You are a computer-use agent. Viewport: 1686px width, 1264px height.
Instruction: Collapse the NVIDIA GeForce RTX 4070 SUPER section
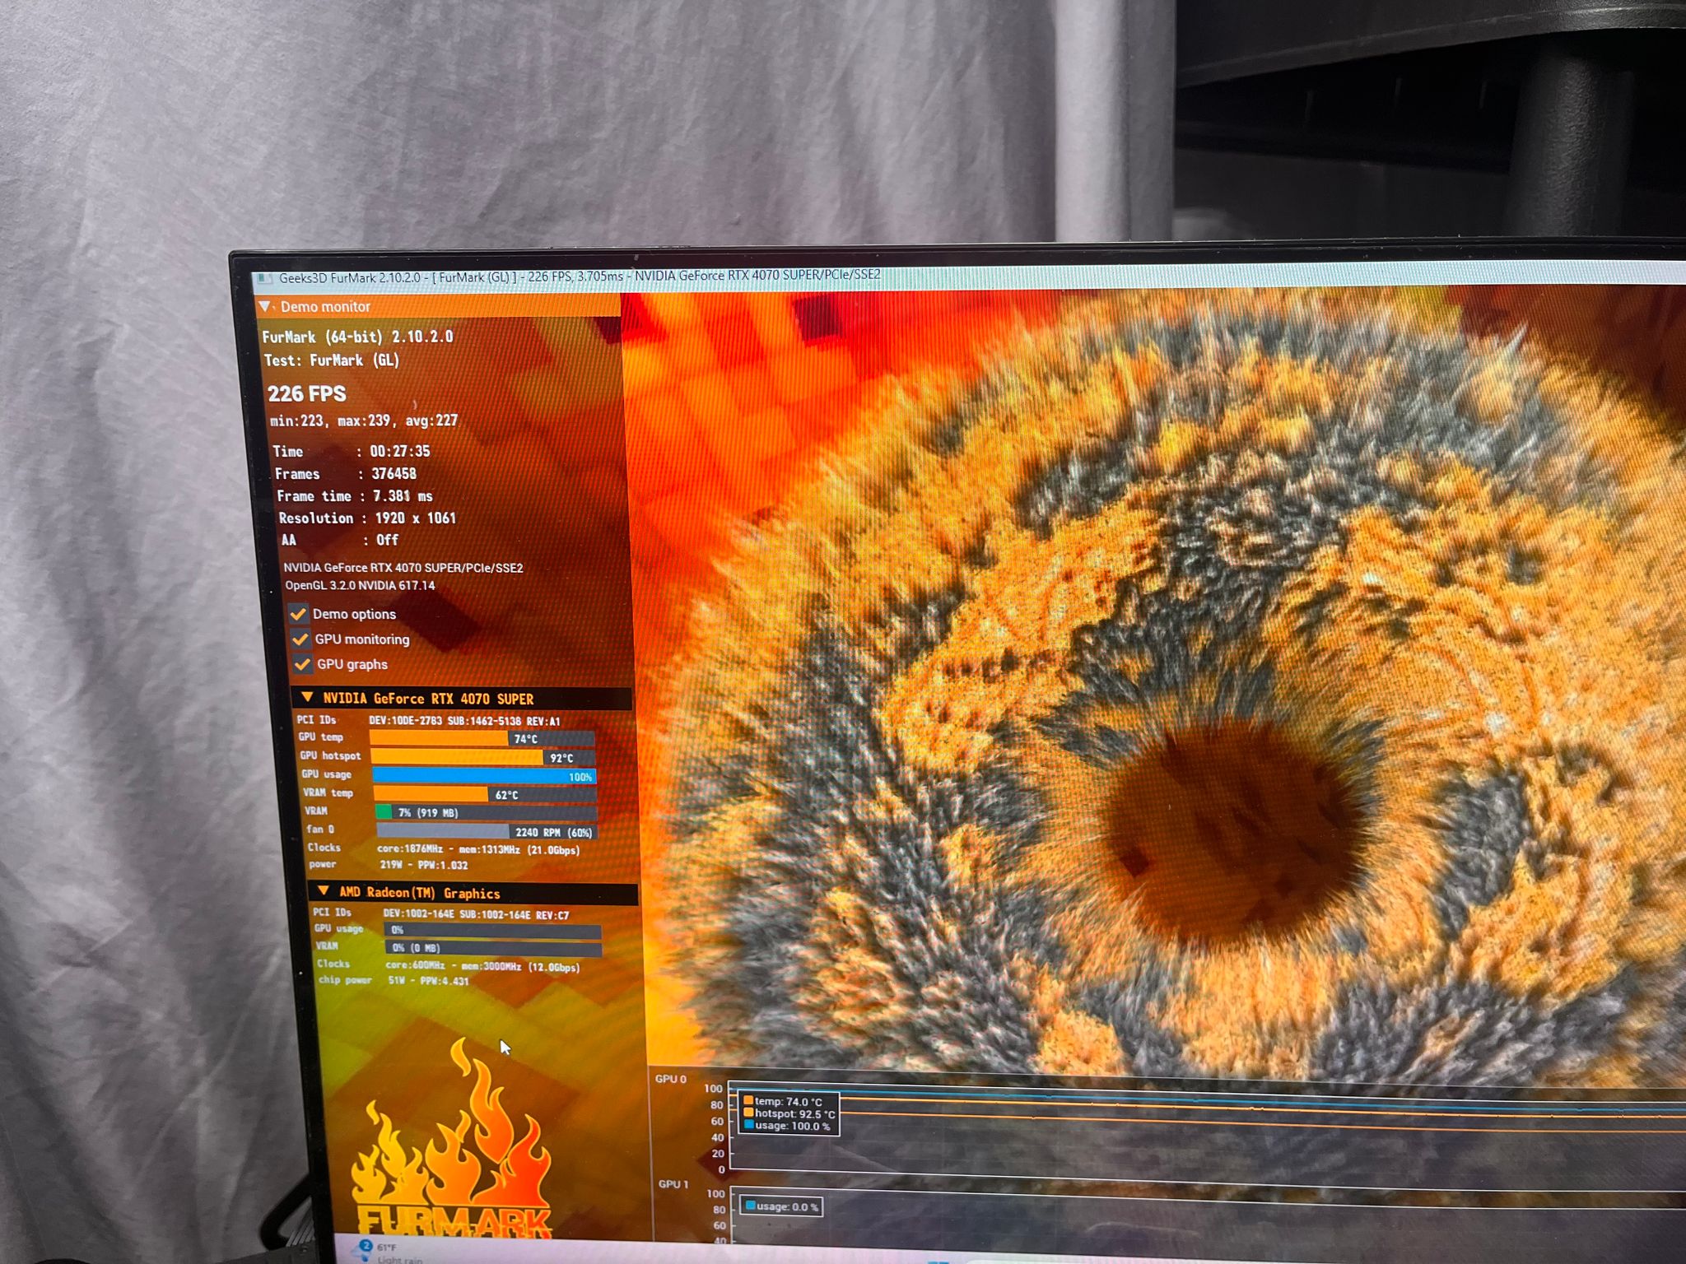tap(307, 697)
